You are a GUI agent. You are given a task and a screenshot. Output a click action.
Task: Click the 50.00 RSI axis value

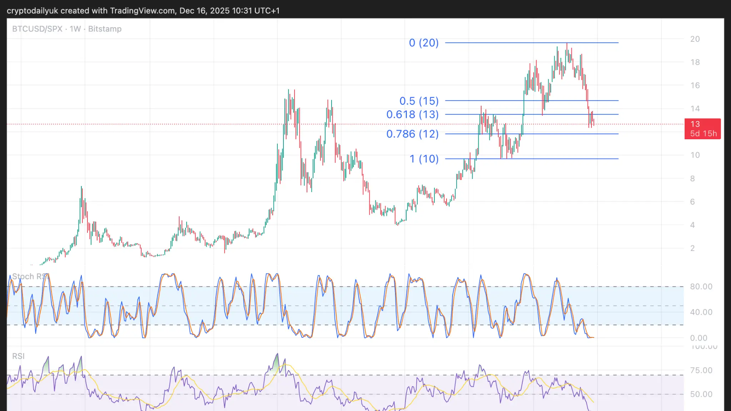701,395
